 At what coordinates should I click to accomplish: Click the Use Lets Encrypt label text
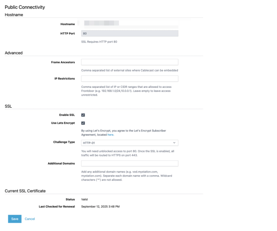(63, 123)
